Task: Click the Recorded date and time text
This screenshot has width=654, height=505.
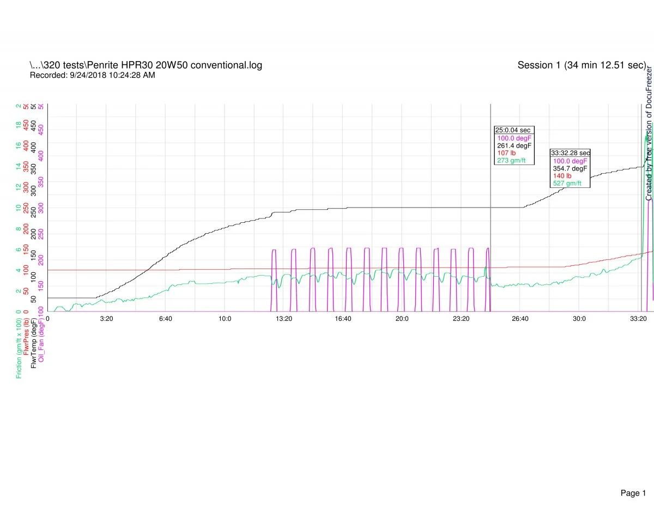Action: tap(92, 75)
